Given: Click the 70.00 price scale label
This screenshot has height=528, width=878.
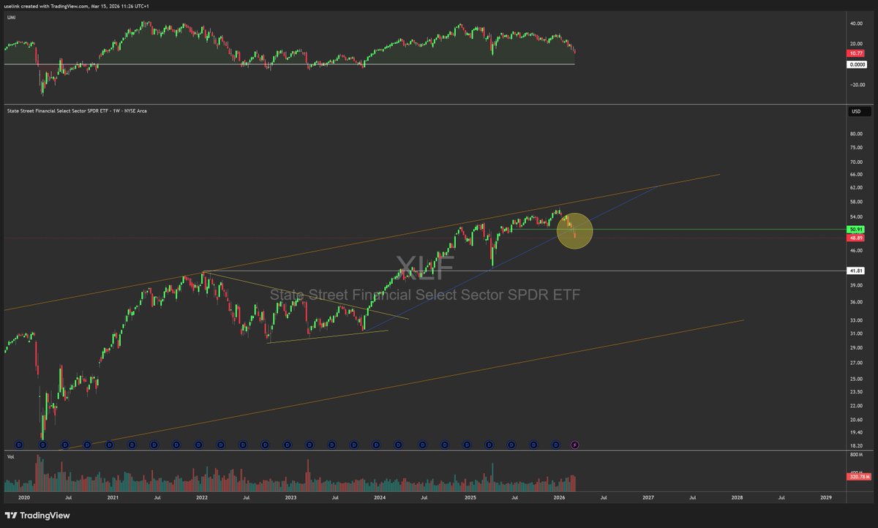Looking at the screenshot, I should (x=857, y=162).
